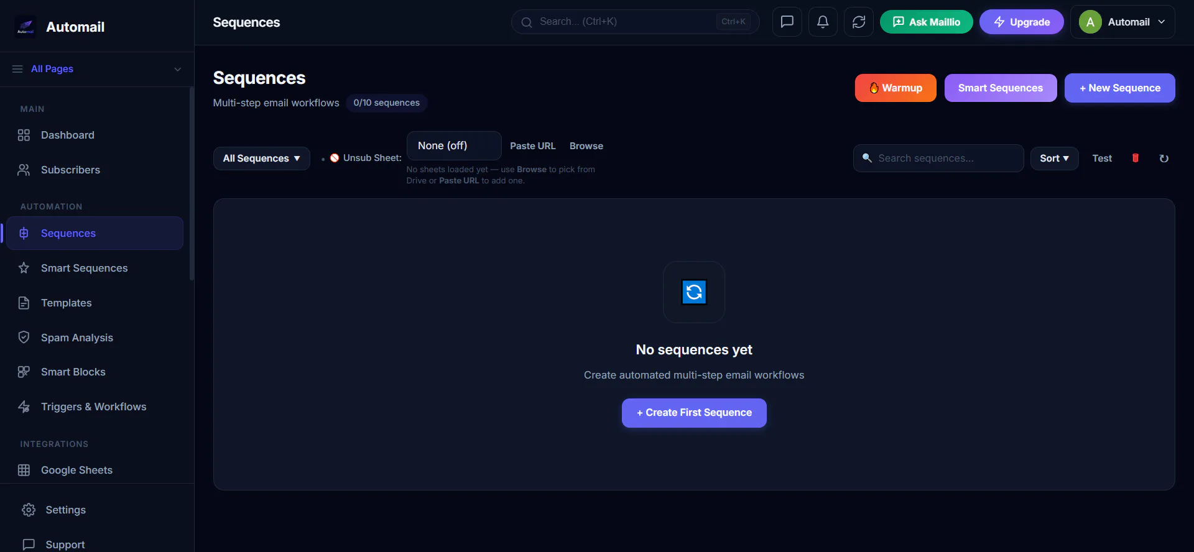Click the Automail logo in sidebar
The height and width of the screenshot is (552, 1194).
(25, 27)
